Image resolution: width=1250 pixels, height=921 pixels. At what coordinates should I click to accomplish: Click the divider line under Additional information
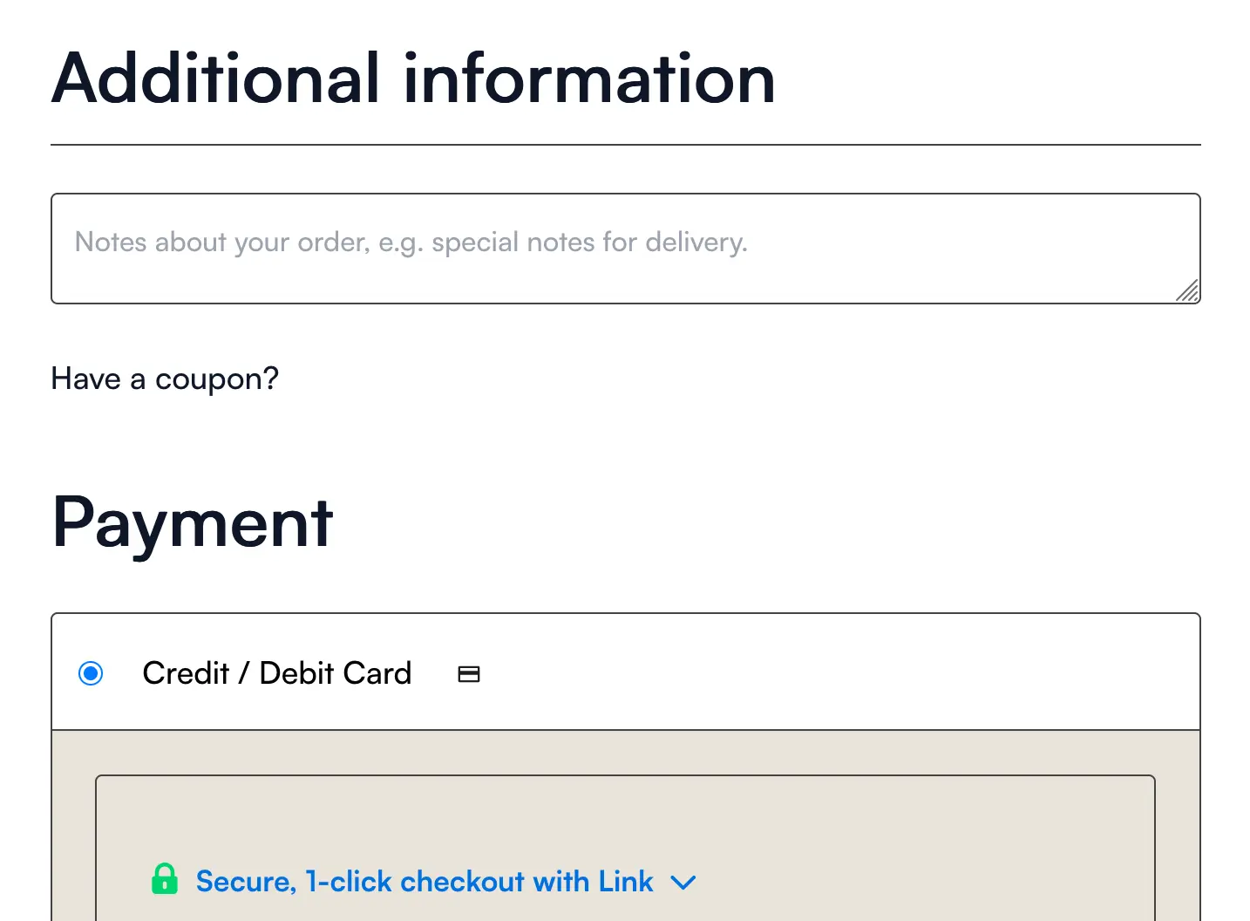click(x=624, y=145)
